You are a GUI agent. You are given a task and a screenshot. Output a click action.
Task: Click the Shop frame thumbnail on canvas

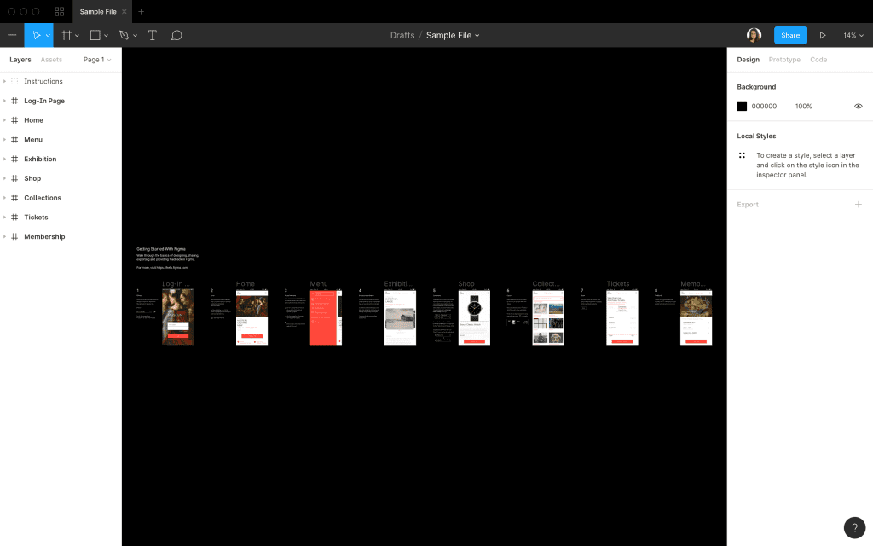(474, 317)
